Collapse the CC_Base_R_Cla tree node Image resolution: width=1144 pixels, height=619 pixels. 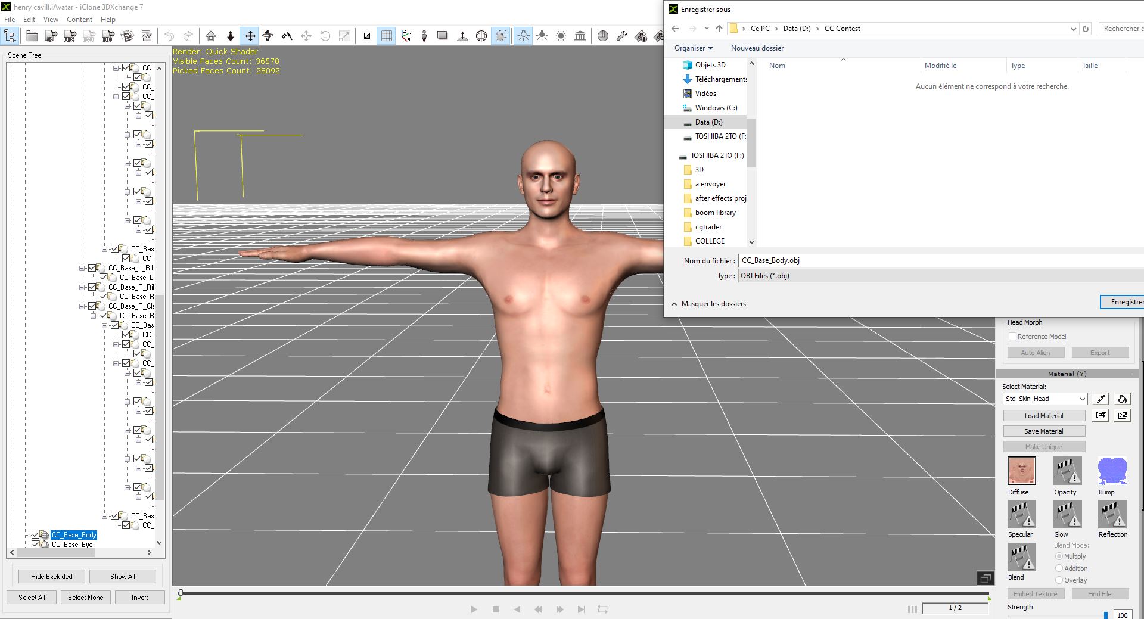coord(82,306)
